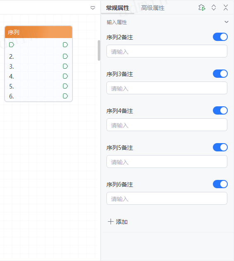Click the output port on row 3.
Image resolution: width=234 pixels, height=261 pixels.
click(x=65, y=66)
